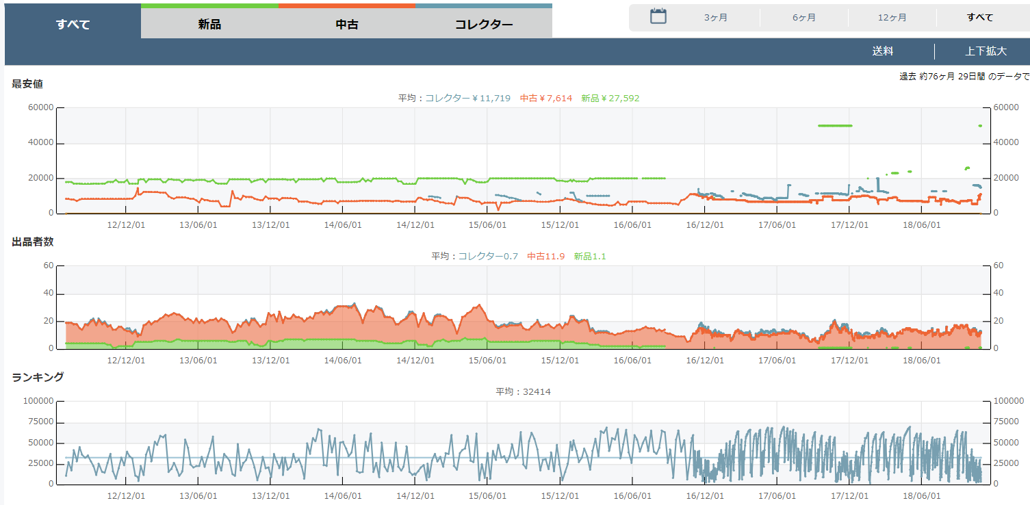
Task: Toggle the 送料 shipping option
Action: point(882,51)
